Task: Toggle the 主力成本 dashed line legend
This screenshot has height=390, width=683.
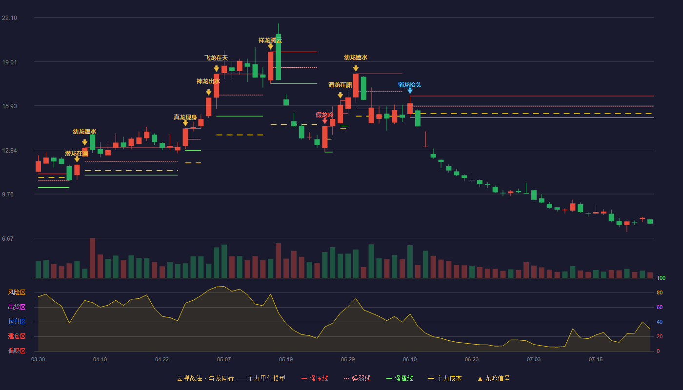Action: [x=445, y=378]
